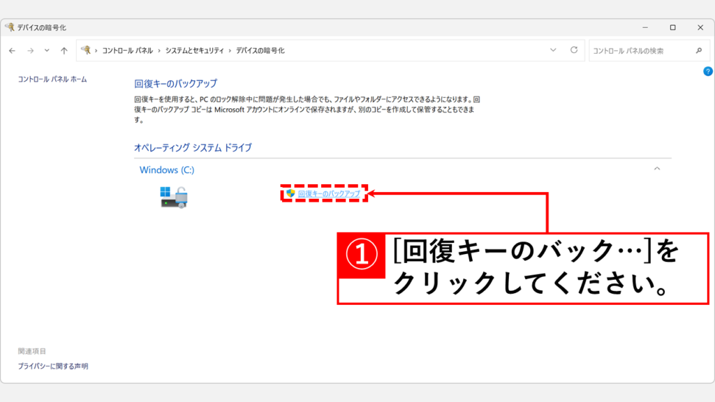Viewport: 715px width, 402px height.
Task: Open the プライバシーに関する声明 link
Action: 53,366
